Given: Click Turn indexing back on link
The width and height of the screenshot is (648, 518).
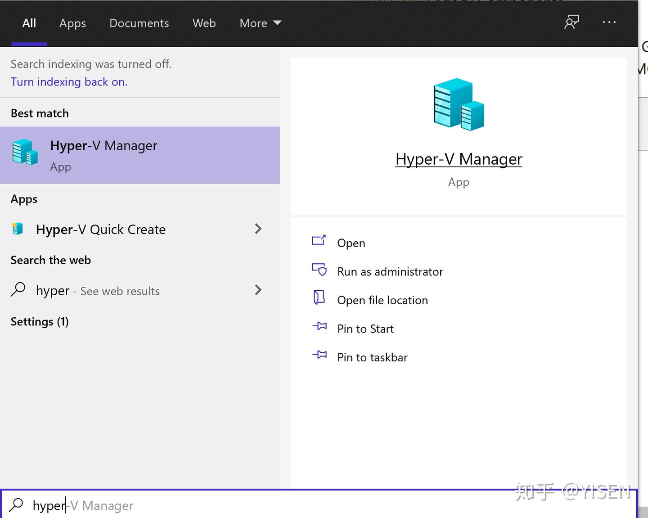Looking at the screenshot, I should click(x=69, y=82).
